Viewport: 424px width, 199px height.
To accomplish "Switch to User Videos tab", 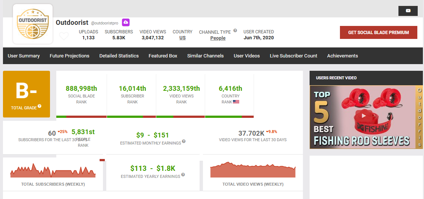I will click(x=247, y=56).
